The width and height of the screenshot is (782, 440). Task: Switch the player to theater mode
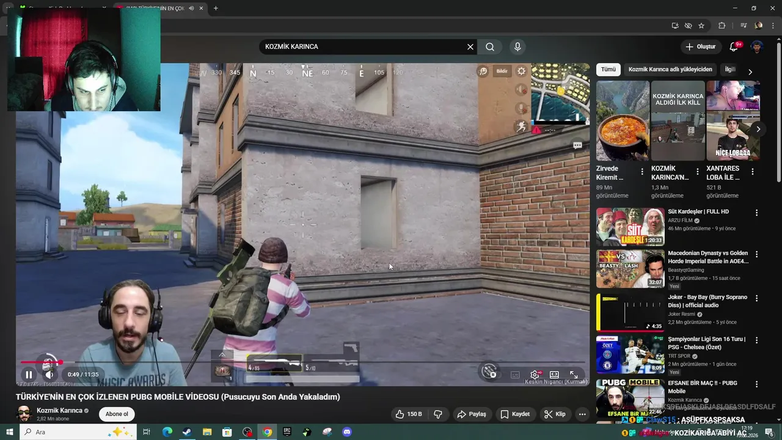[x=554, y=375]
